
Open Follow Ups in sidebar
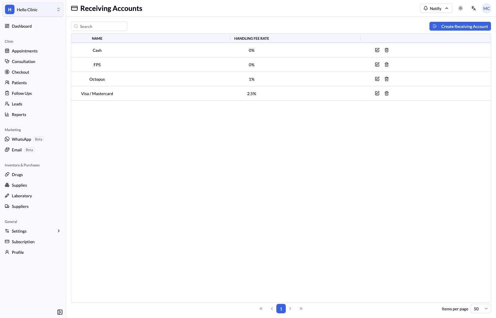pos(33,93)
